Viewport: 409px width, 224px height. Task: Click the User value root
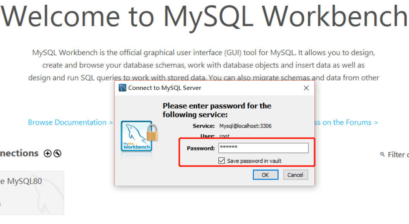coord(224,136)
